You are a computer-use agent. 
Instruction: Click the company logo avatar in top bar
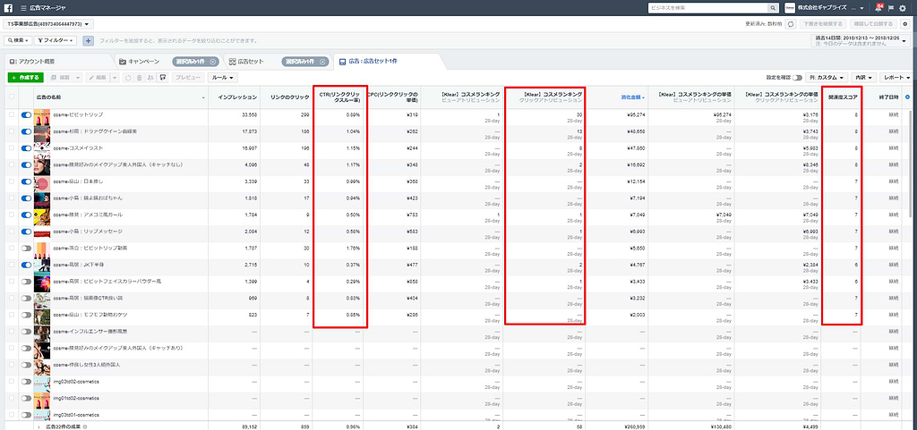tap(790, 8)
